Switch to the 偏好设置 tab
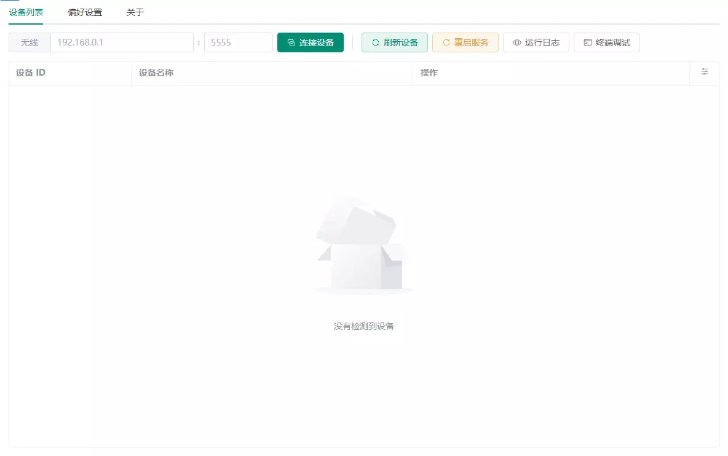The image size is (728, 456). tap(85, 12)
